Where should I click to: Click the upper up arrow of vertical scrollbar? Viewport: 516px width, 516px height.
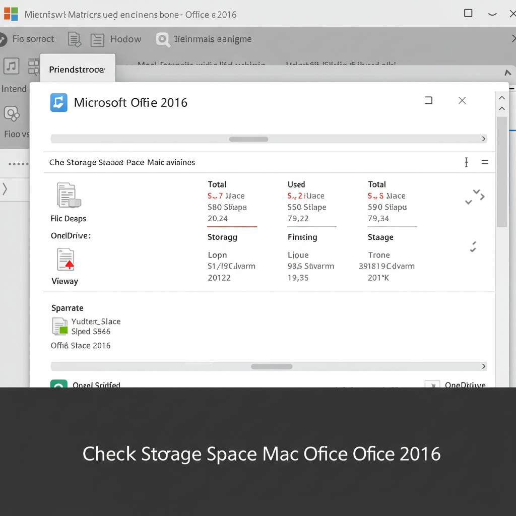tap(502, 98)
